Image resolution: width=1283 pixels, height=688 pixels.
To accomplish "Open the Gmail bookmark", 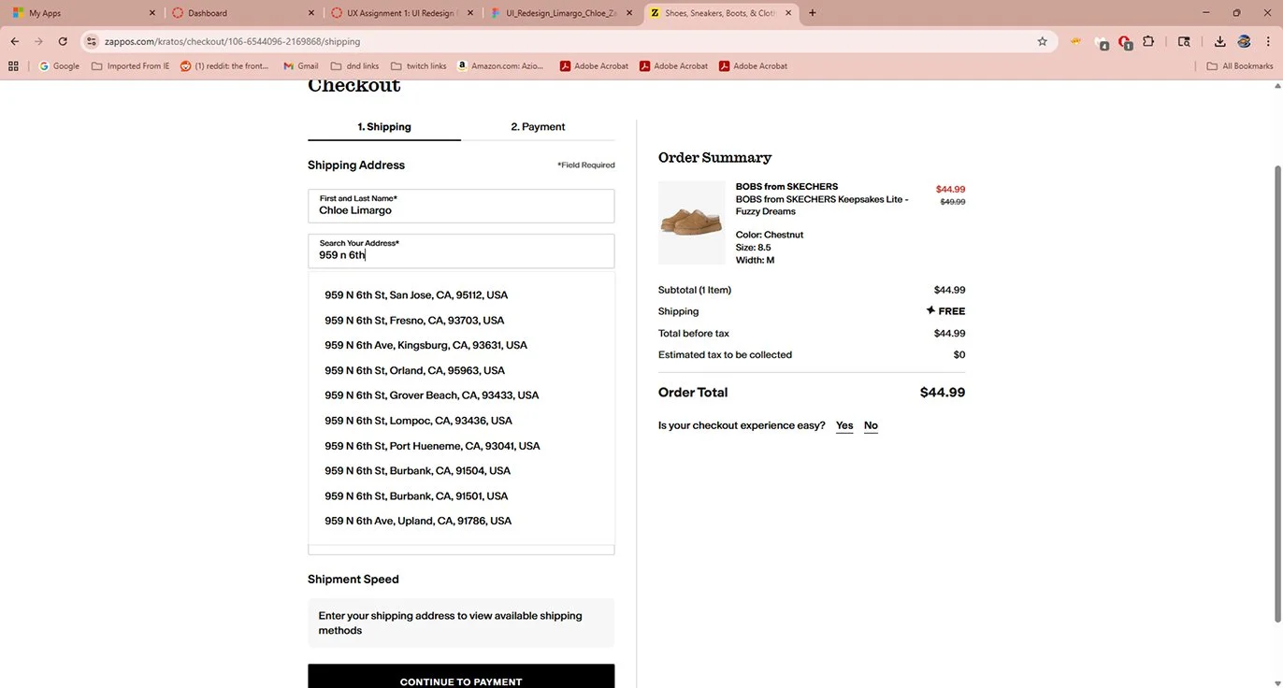I will 300,66.
